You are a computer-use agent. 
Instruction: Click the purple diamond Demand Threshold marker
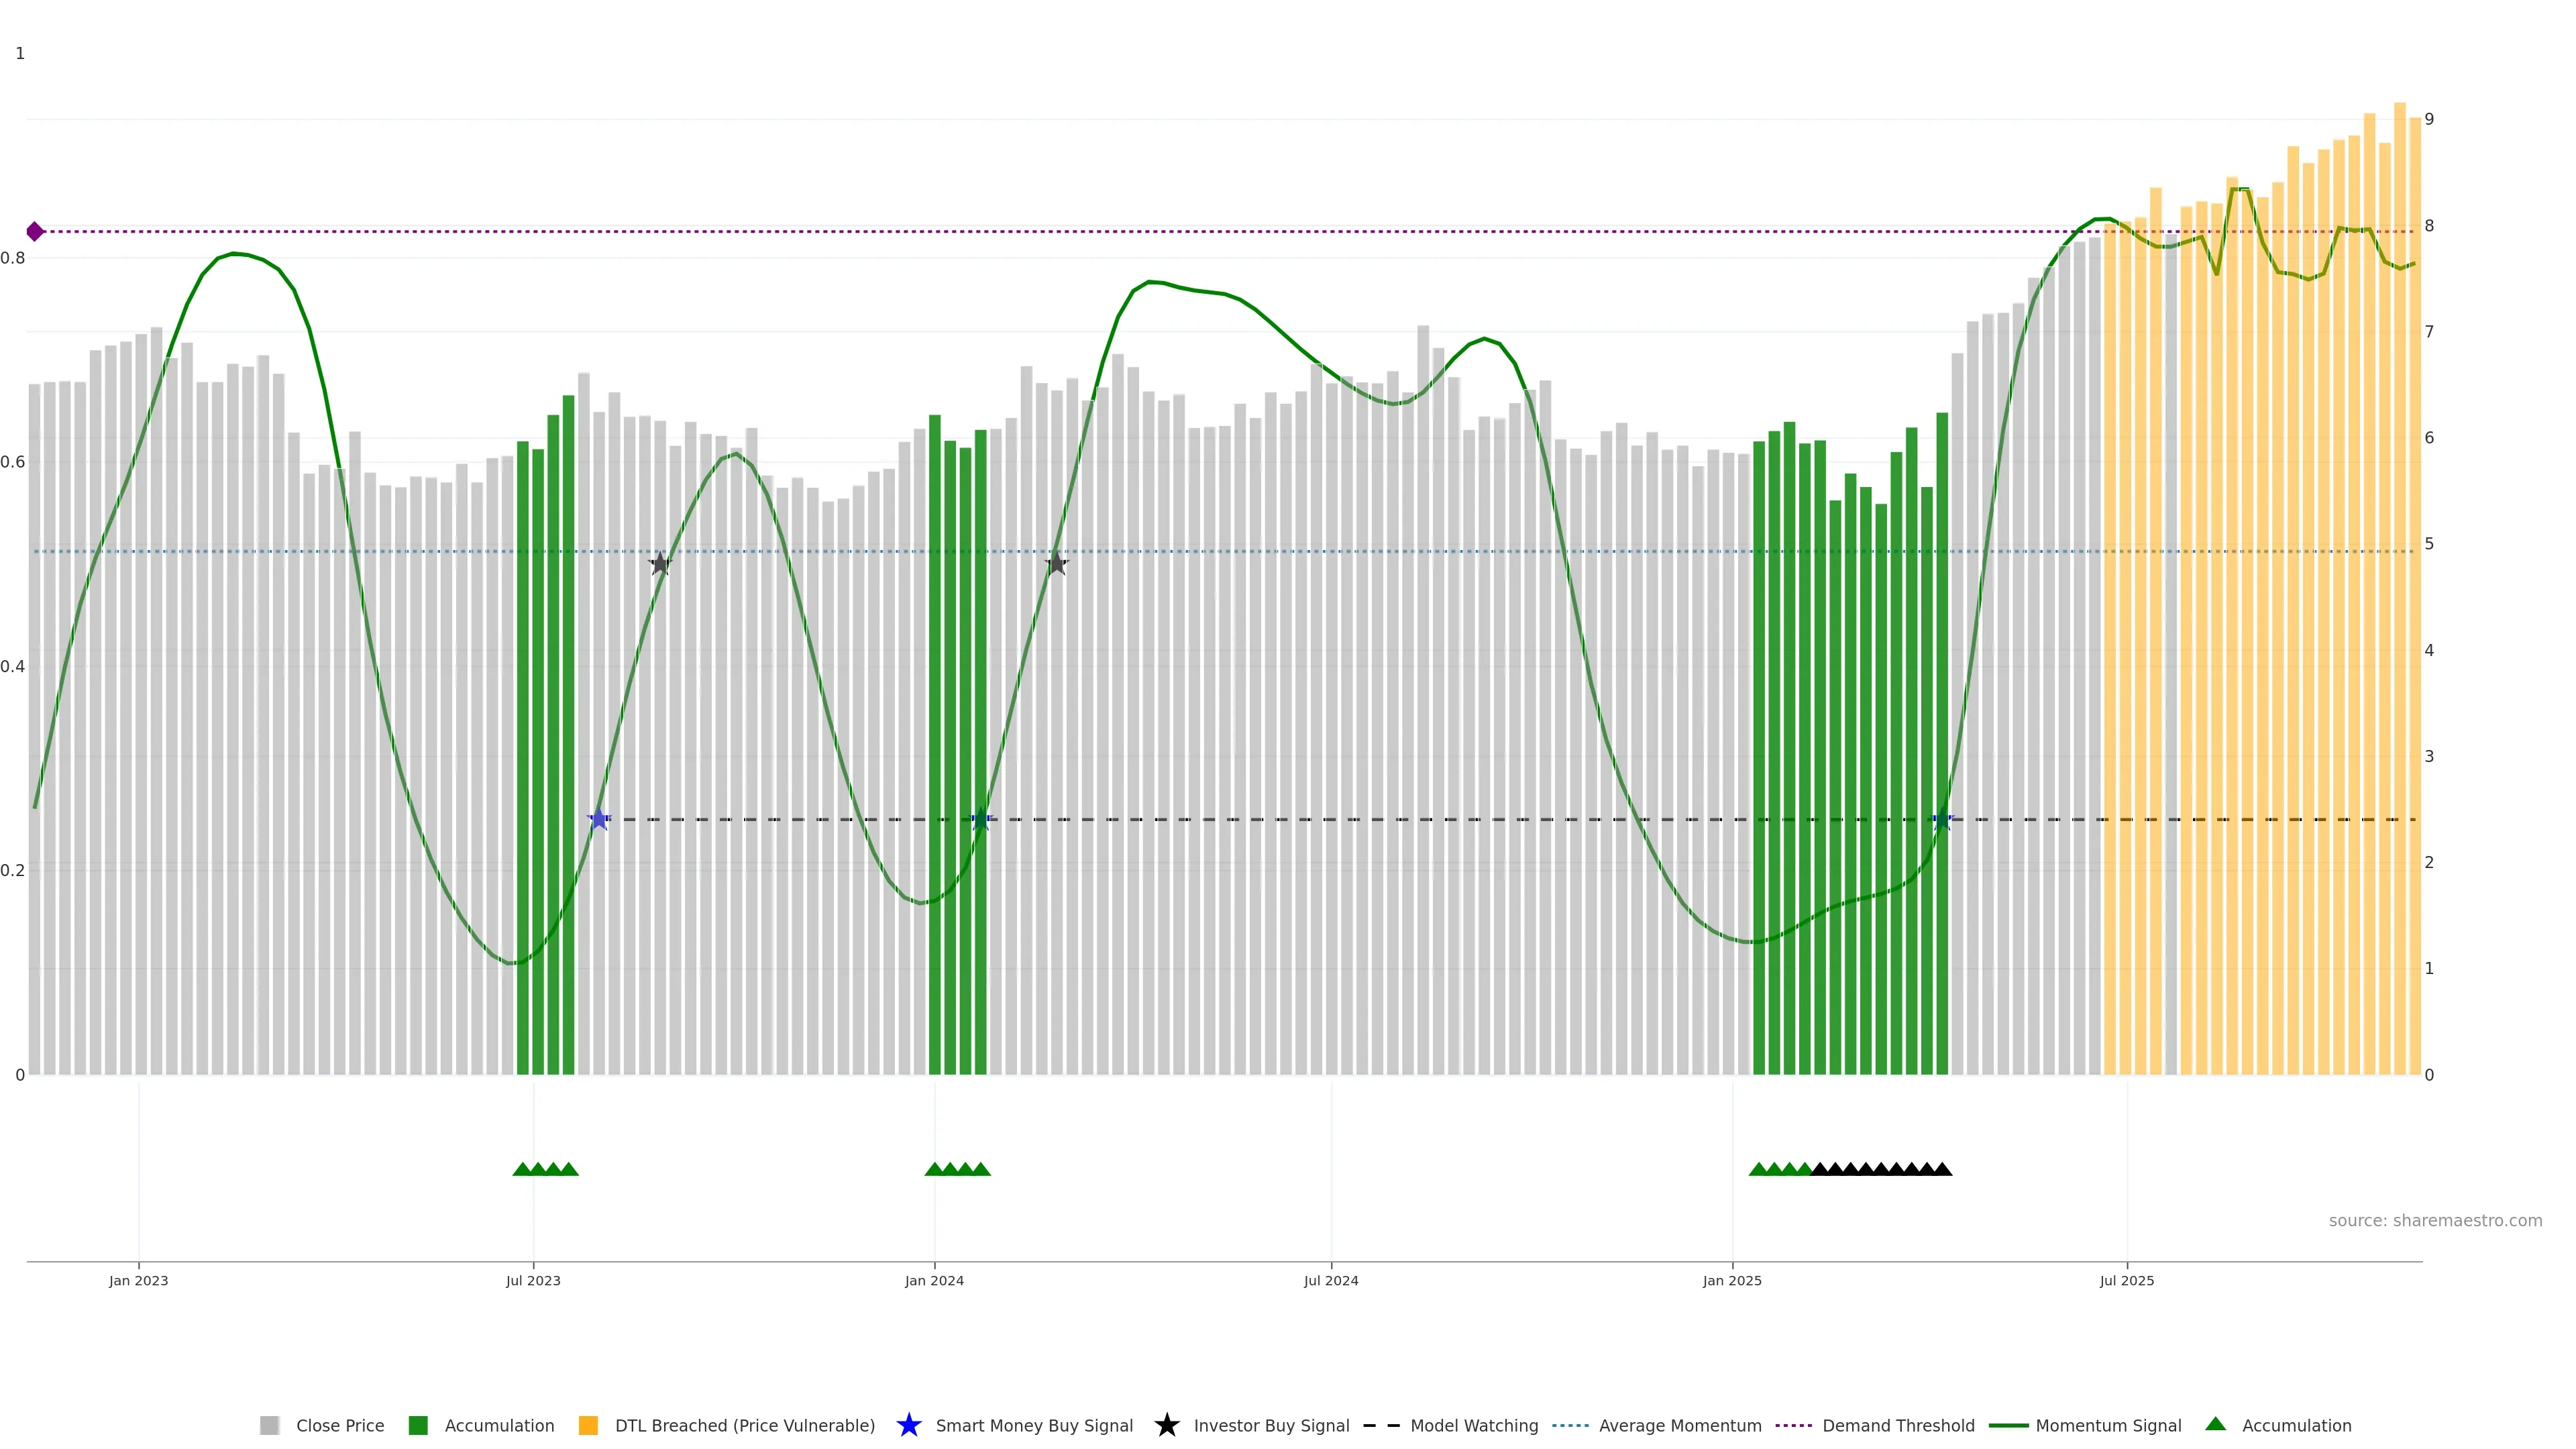point(35,232)
